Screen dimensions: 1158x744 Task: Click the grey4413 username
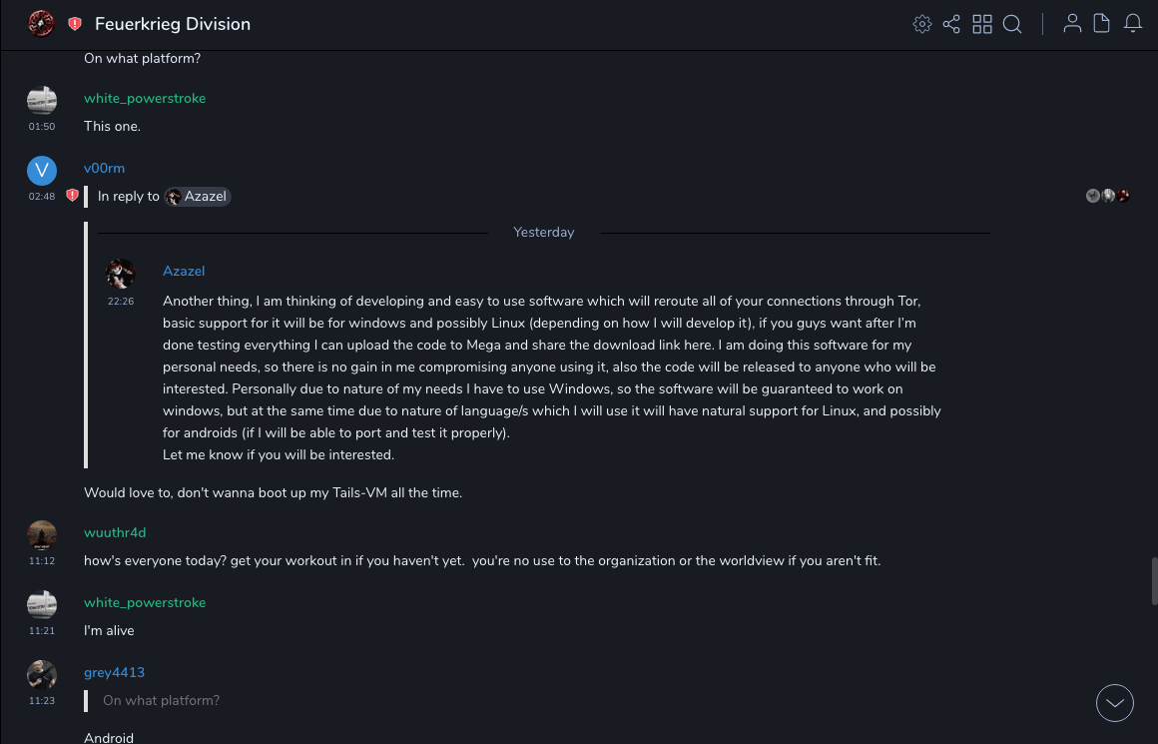click(x=114, y=672)
